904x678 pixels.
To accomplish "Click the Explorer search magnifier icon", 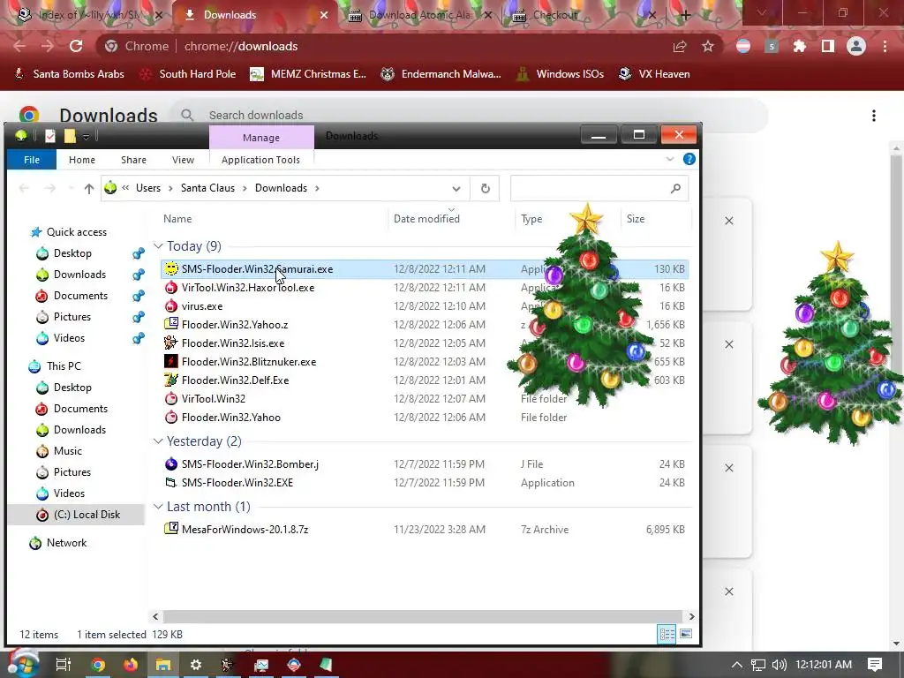I will click(675, 188).
